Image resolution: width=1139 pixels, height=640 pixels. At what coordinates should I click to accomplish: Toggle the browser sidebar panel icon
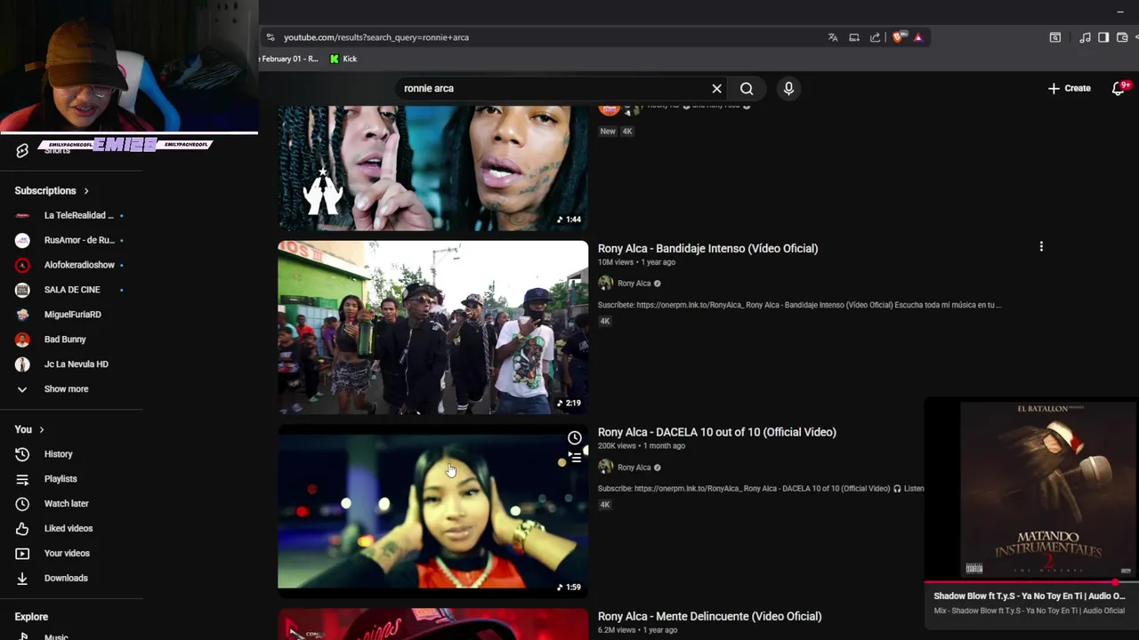coord(1103,37)
